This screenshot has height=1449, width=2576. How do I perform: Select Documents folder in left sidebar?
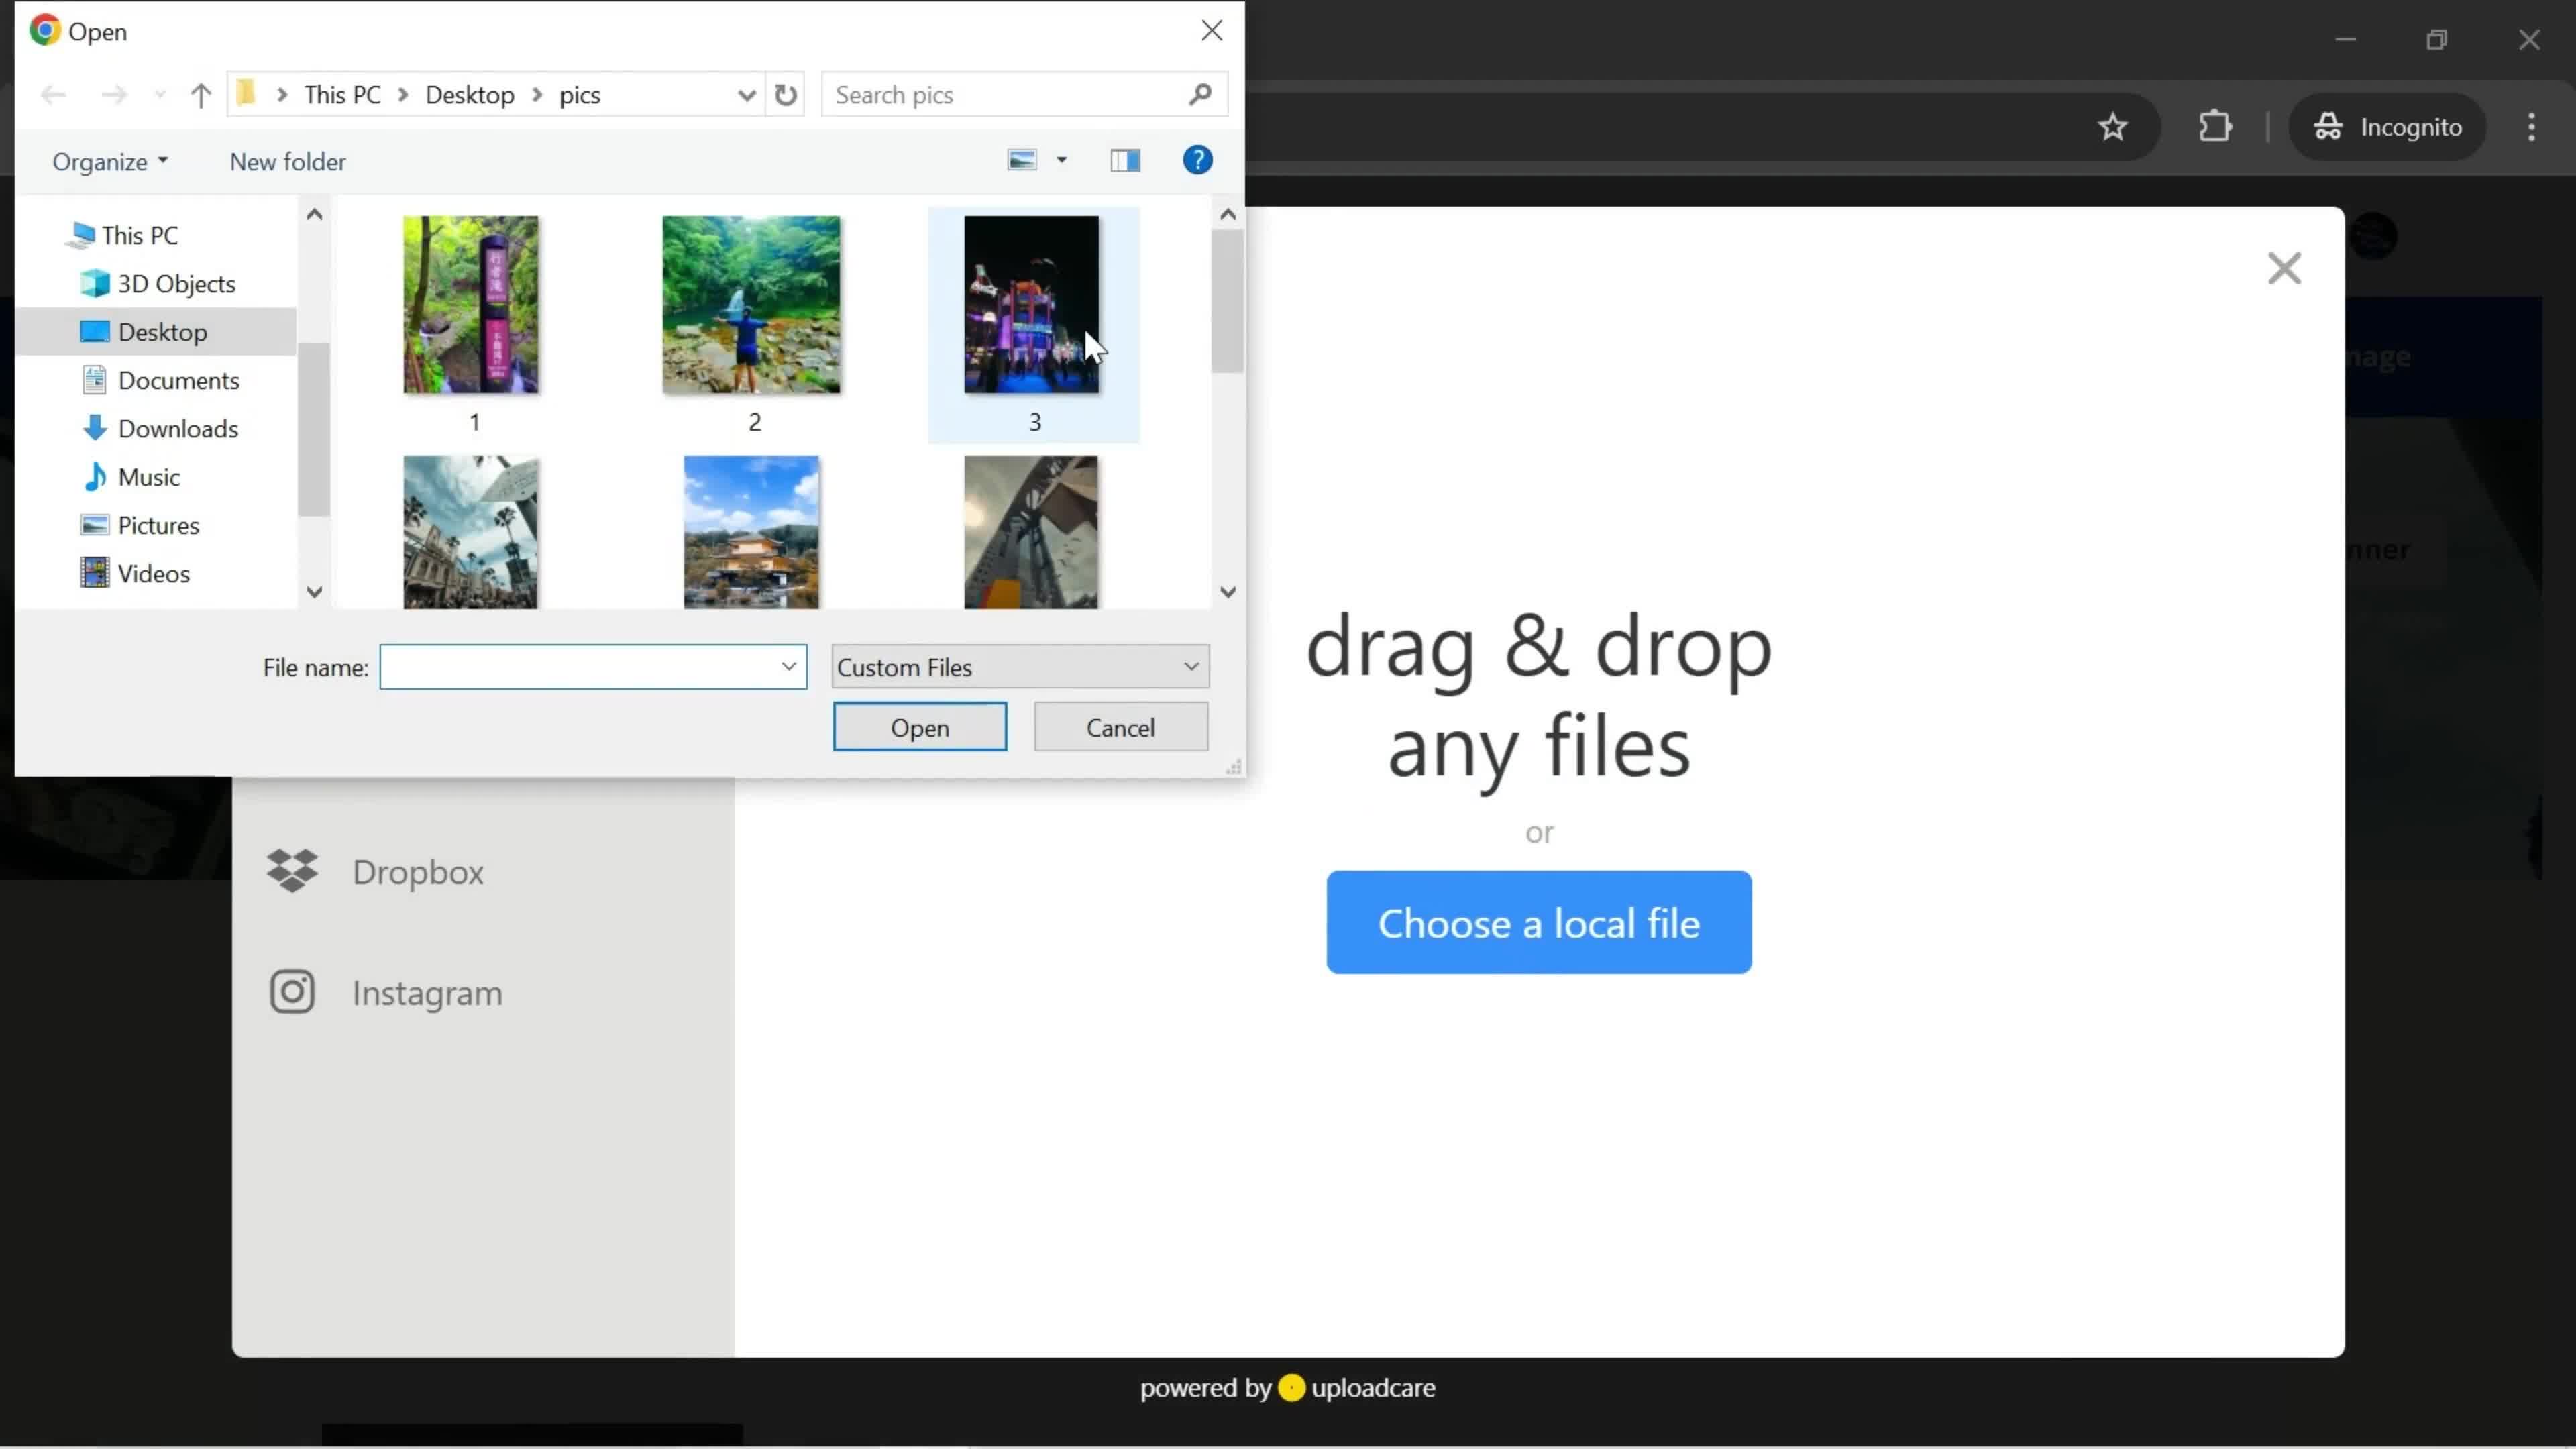click(178, 378)
